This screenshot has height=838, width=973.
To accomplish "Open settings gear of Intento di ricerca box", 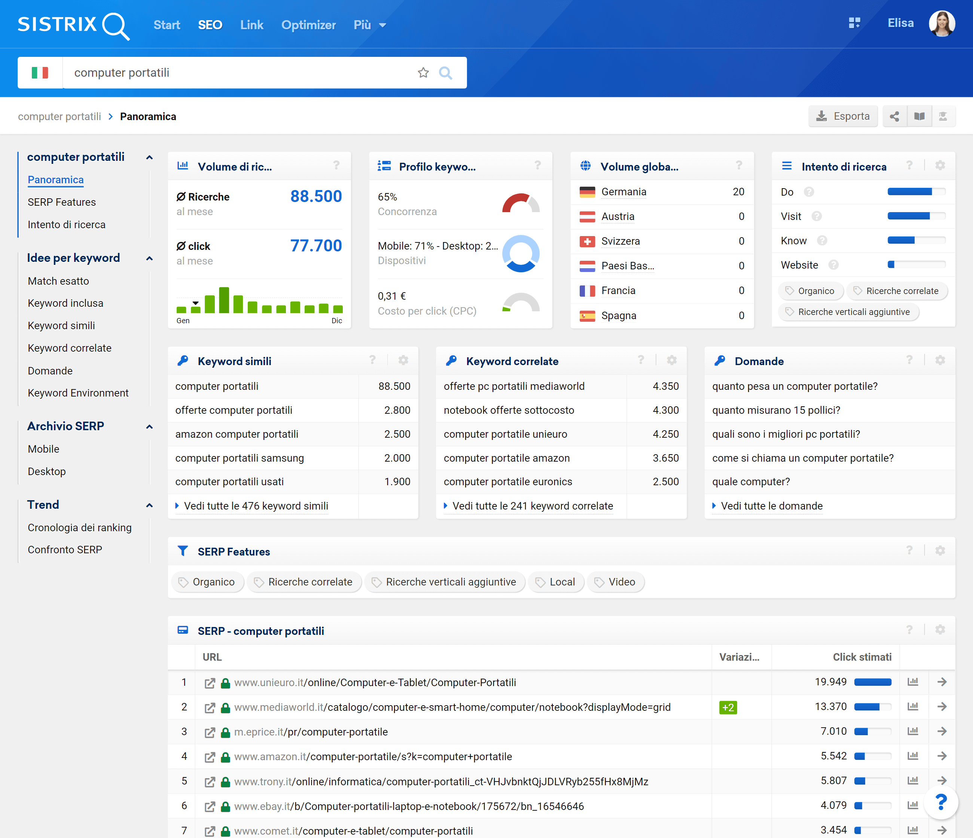I will pos(940,165).
